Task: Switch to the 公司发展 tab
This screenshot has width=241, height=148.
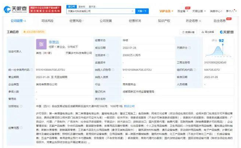Action: [106, 21]
